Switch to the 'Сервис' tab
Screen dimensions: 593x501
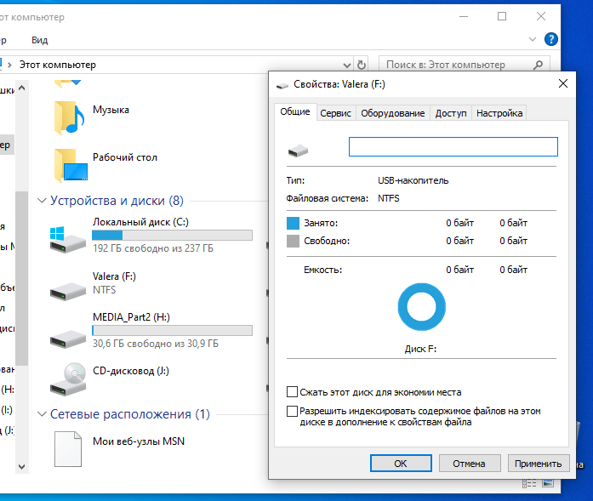(335, 113)
